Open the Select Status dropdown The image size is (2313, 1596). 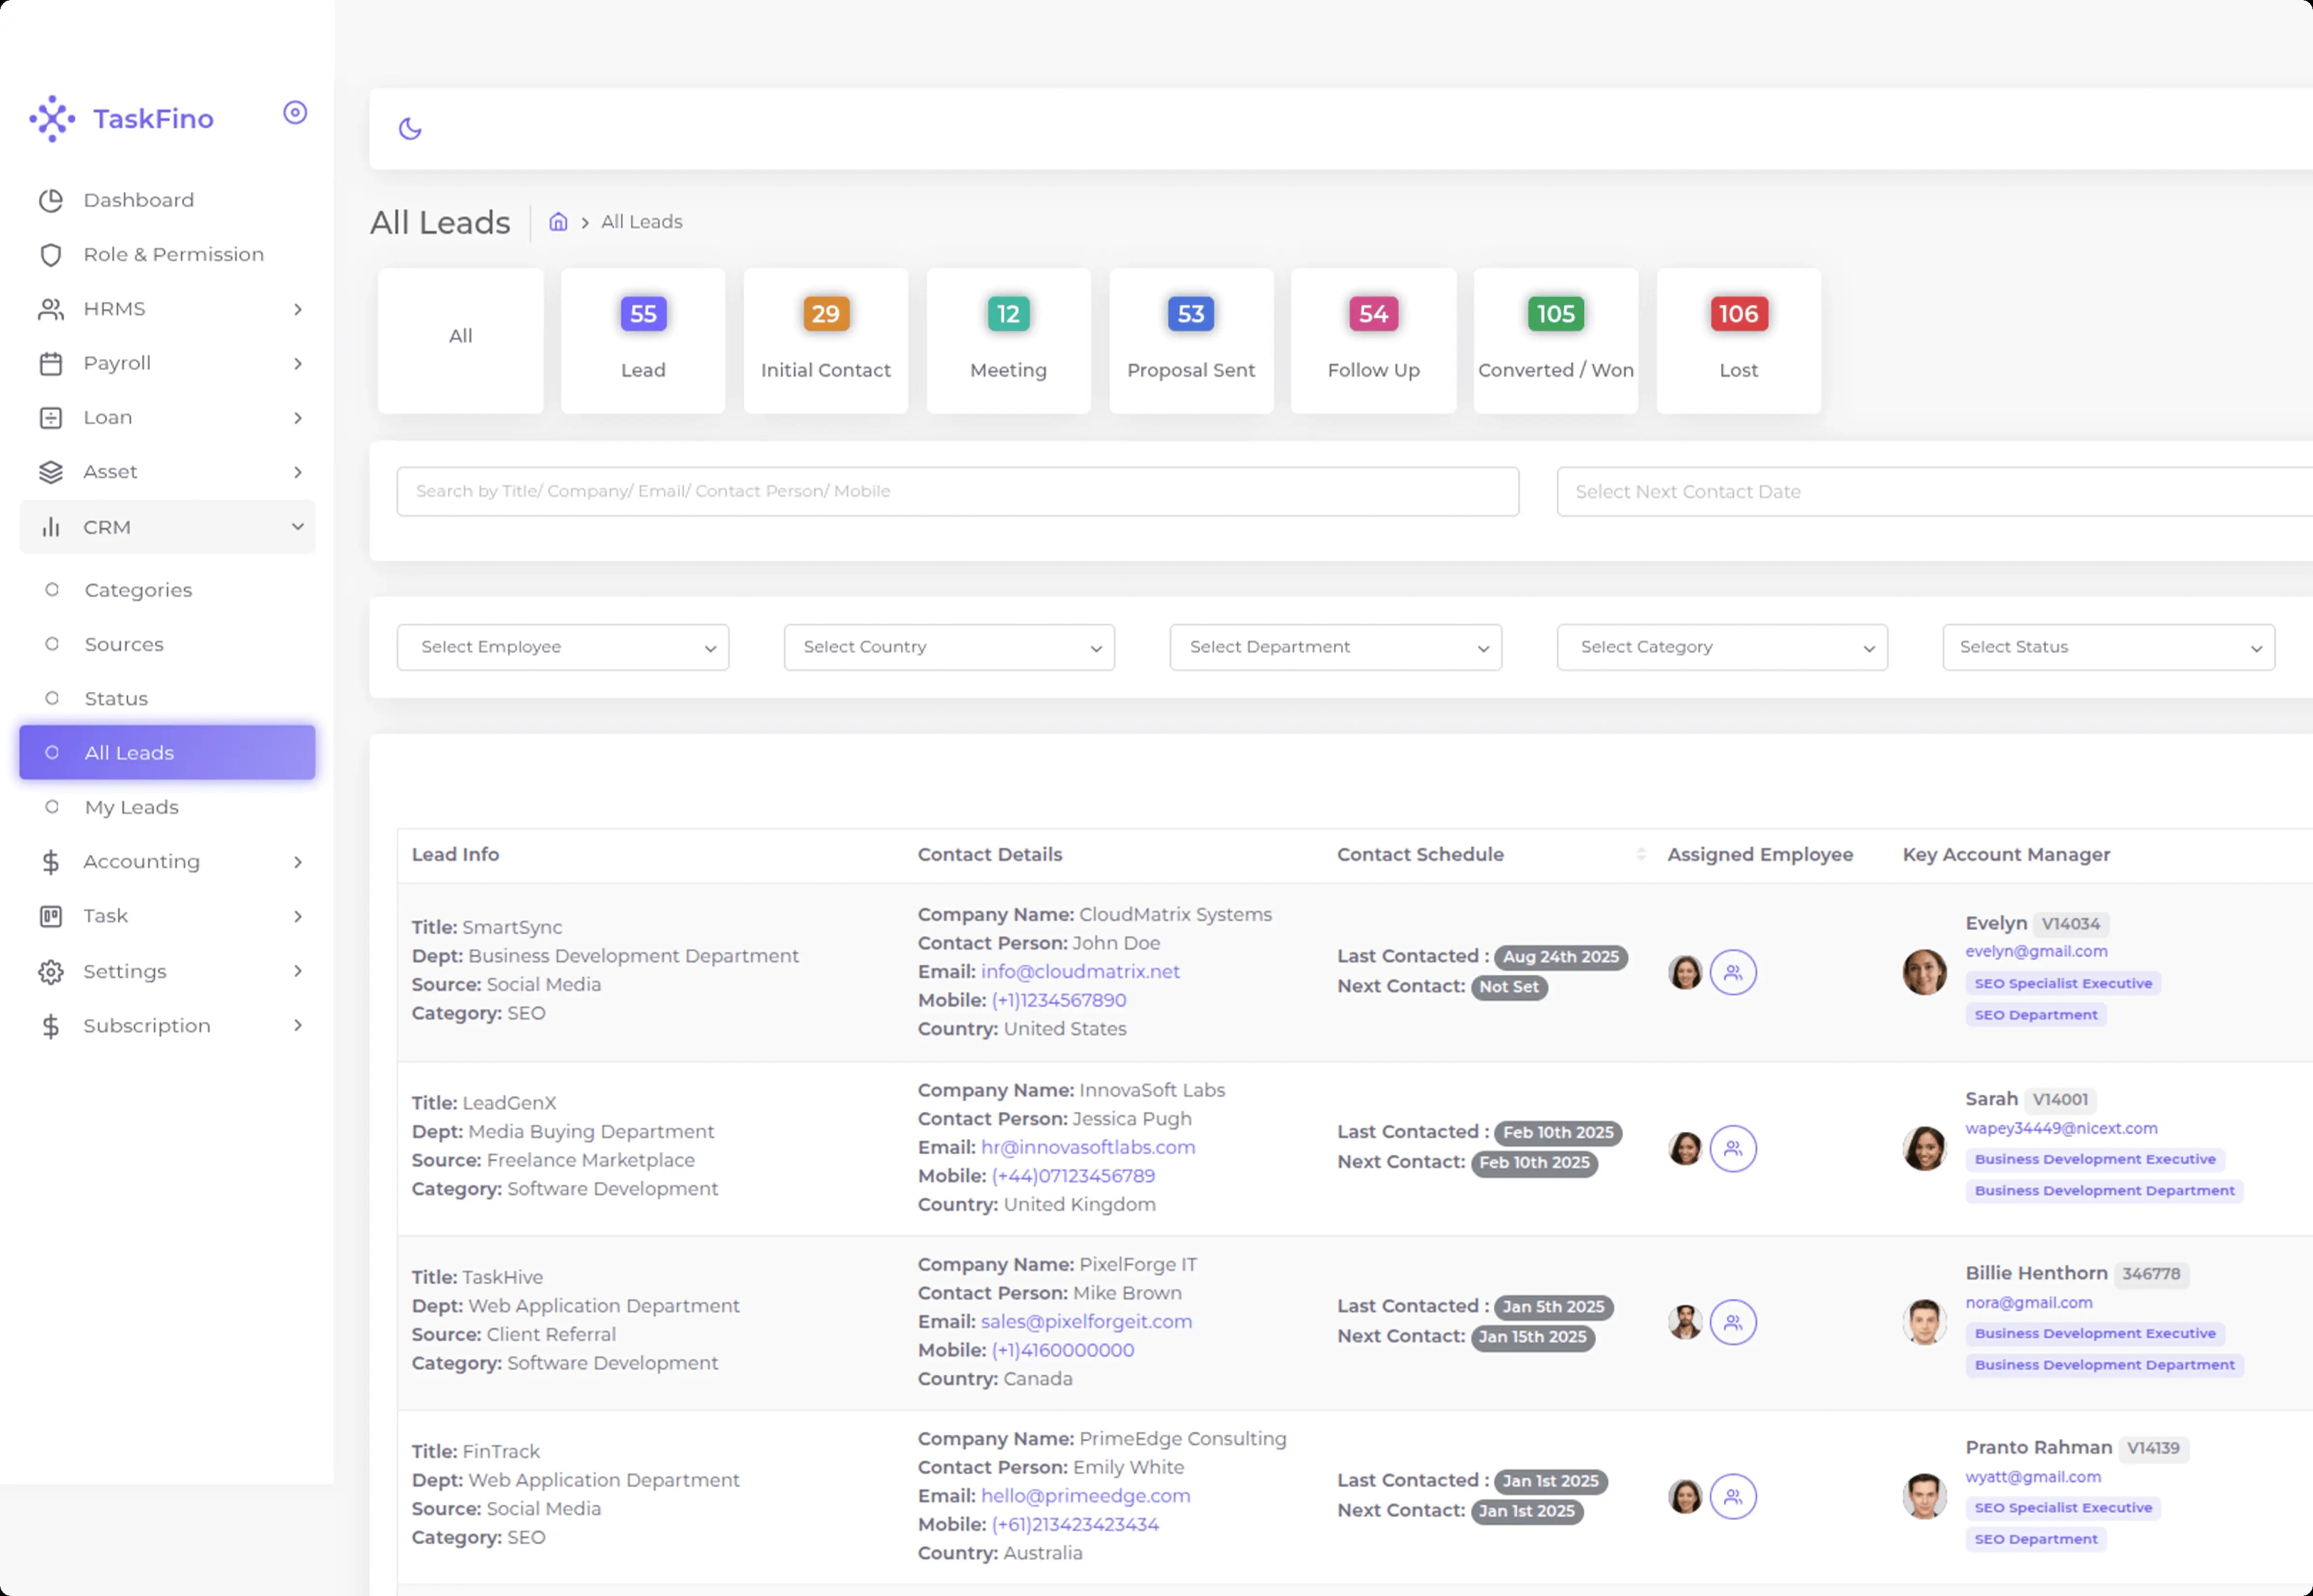tap(2108, 647)
